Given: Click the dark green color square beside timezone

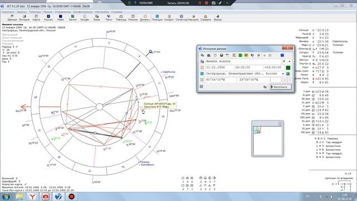Looking at the screenshot, I should click(x=288, y=68).
